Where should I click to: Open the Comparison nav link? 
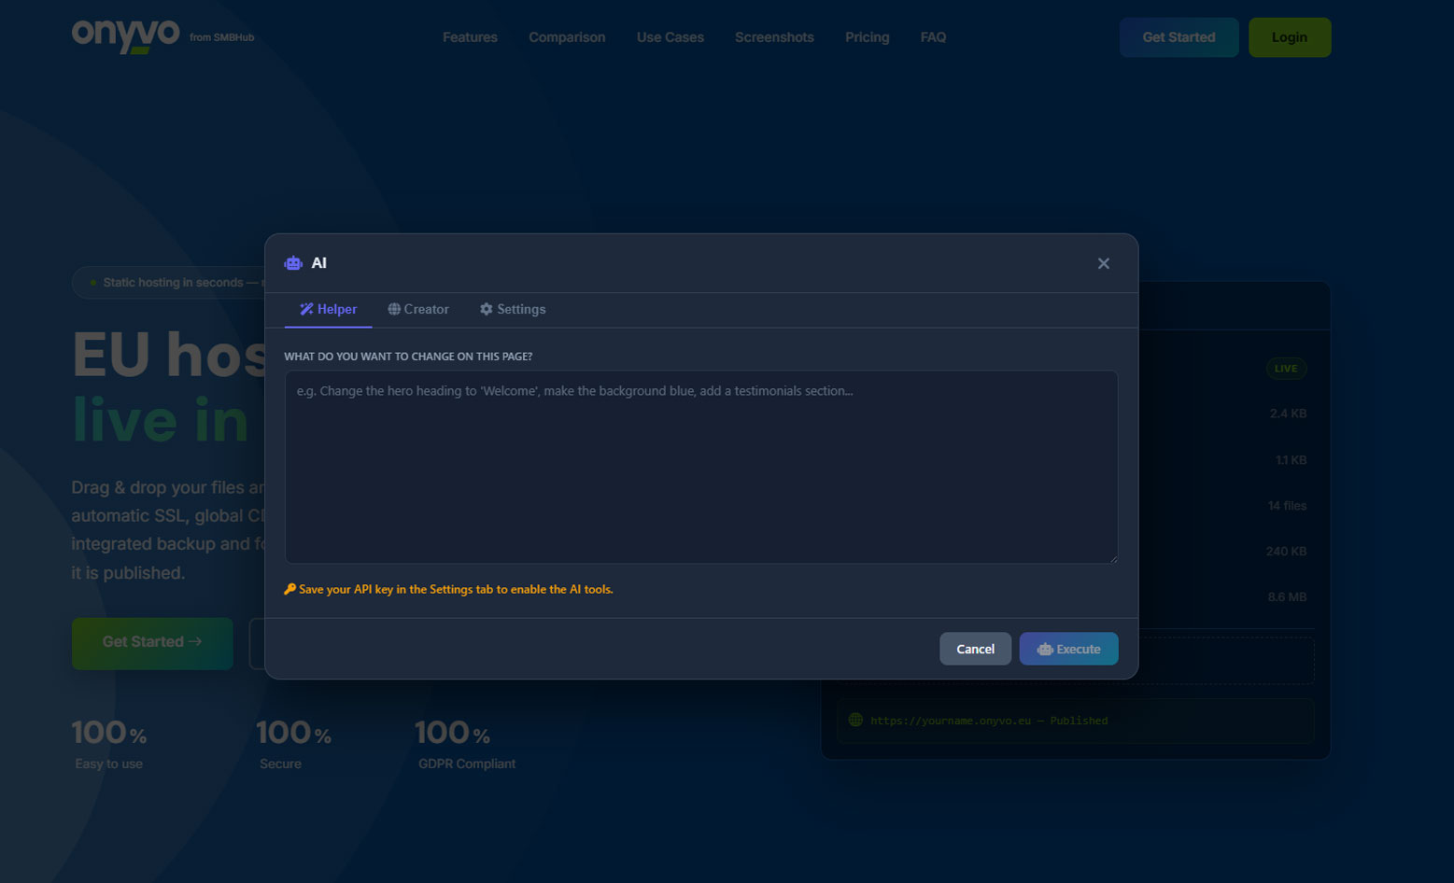[x=567, y=37]
